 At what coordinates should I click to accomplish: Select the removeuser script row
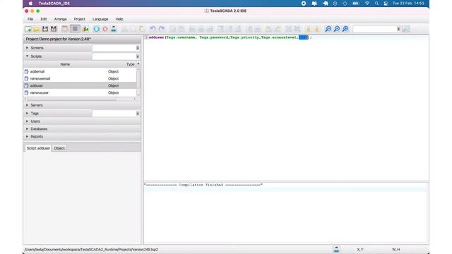tap(80, 92)
